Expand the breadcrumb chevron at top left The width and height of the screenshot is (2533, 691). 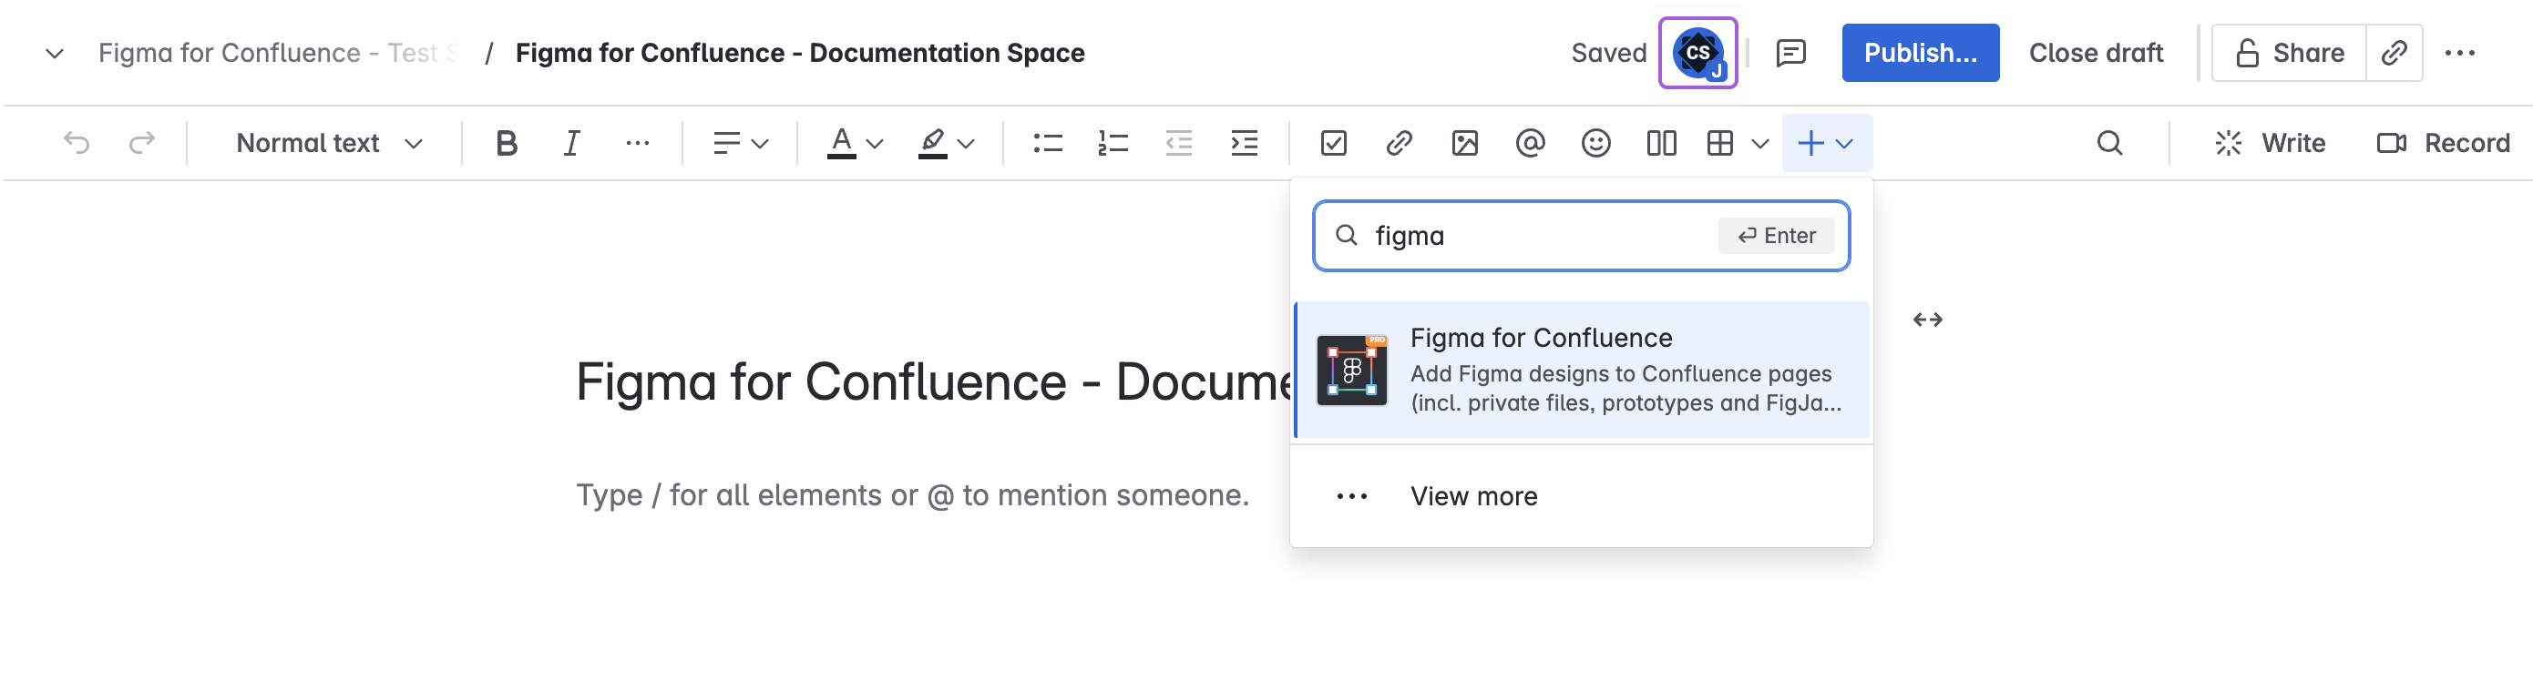pyautogui.click(x=55, y=53)
